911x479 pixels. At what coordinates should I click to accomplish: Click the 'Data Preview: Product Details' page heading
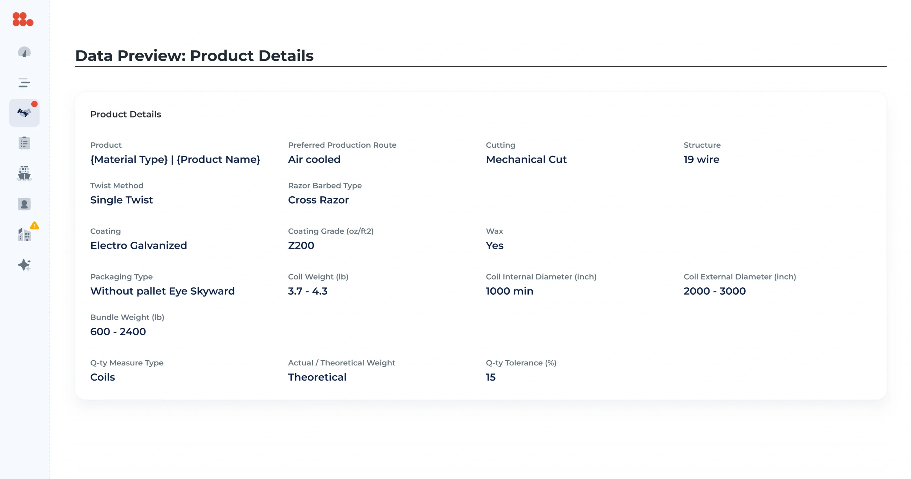(194, 56)
